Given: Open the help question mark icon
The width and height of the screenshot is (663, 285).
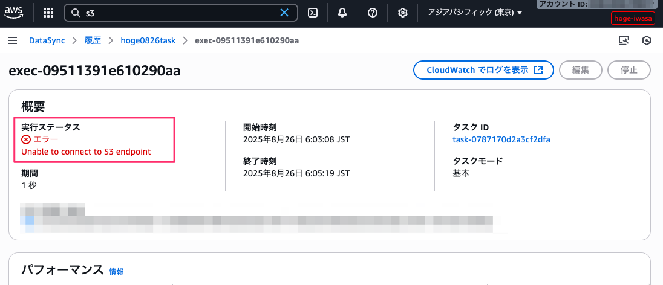Looking at the screenshot, I should click(373, 13).
